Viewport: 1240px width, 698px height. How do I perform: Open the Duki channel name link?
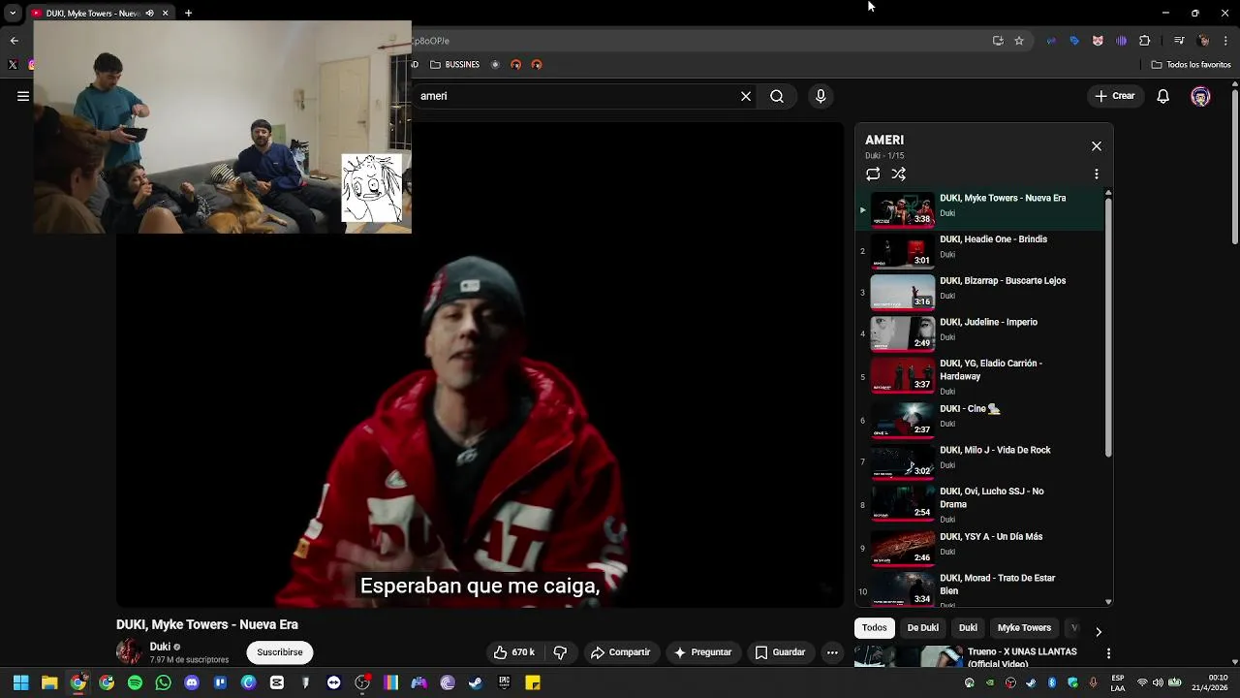[160, 647]
